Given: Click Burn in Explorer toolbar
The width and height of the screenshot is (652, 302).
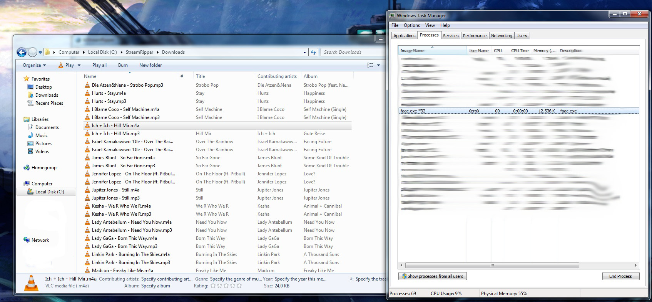Looking at the screenshot, I should pyautogui.click(x=123, y=65).
